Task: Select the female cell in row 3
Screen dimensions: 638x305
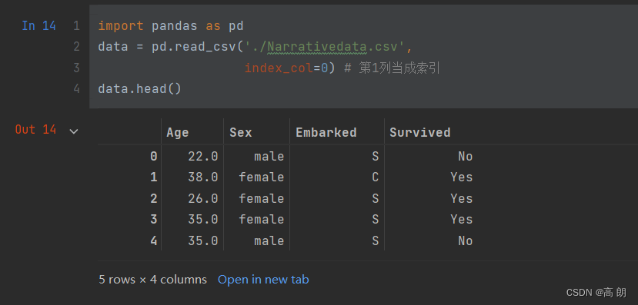Action: (262, 220)
